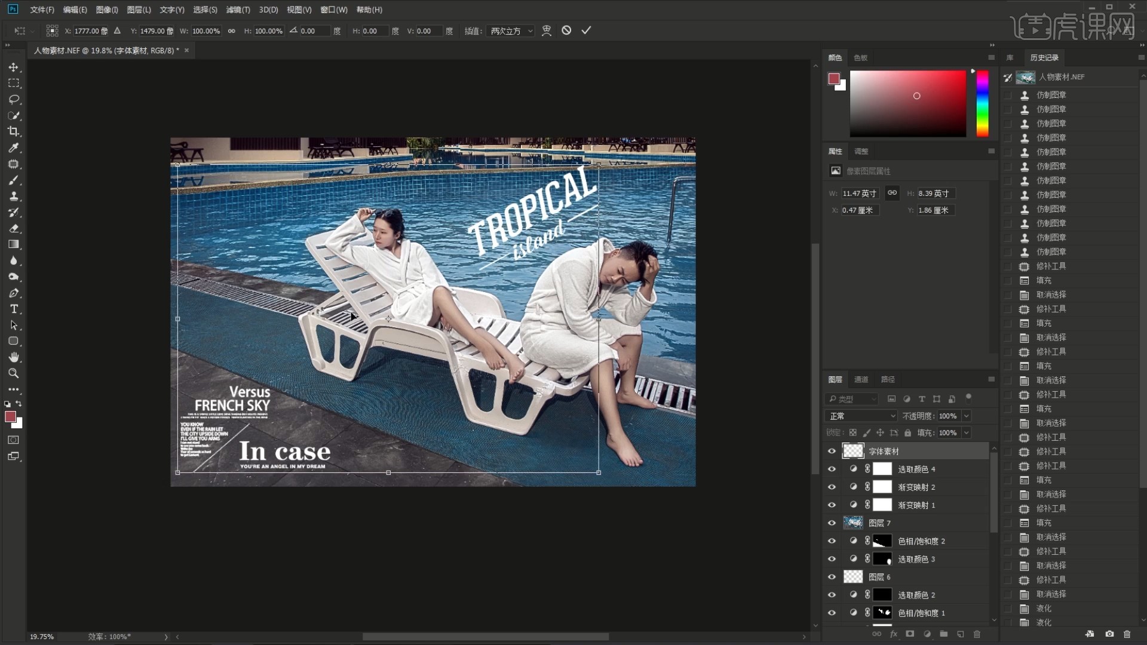Open the interpolation 两次立方 dropdown
Screen dimensions: 1147x645
(x=510, y=31)
